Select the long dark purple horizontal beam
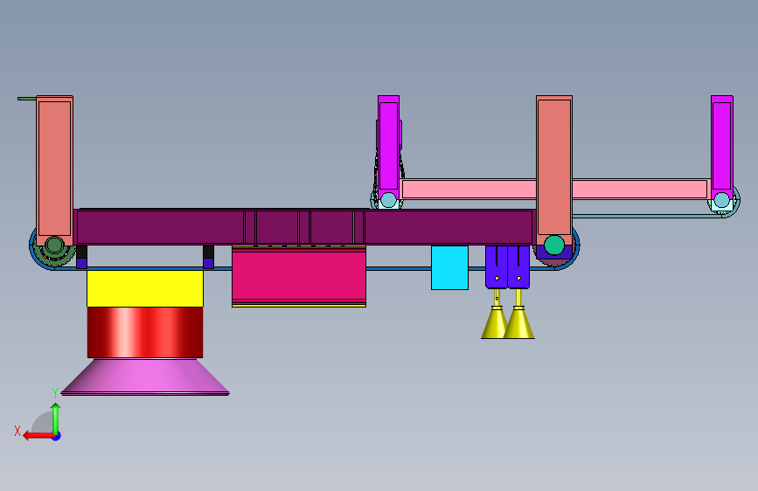 pyautogui.click(x=304, y=226)
